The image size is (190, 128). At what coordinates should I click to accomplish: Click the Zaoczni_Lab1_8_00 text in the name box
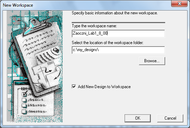90,33
